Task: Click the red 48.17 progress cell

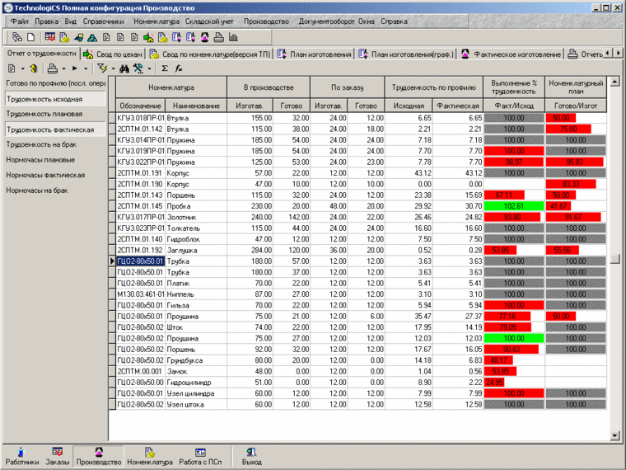Action: point(498,360)
